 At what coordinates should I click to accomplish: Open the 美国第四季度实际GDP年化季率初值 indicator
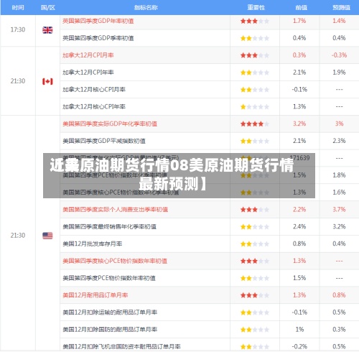point(110,124)
